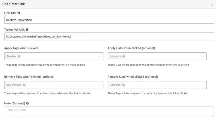This screenshot has width=216, height=118.
Task: Select the Member tag text
Action: pos(12,56)
